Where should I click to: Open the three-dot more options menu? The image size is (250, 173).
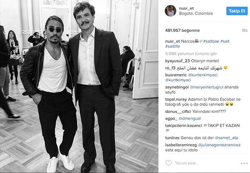(x=244, y=163)
